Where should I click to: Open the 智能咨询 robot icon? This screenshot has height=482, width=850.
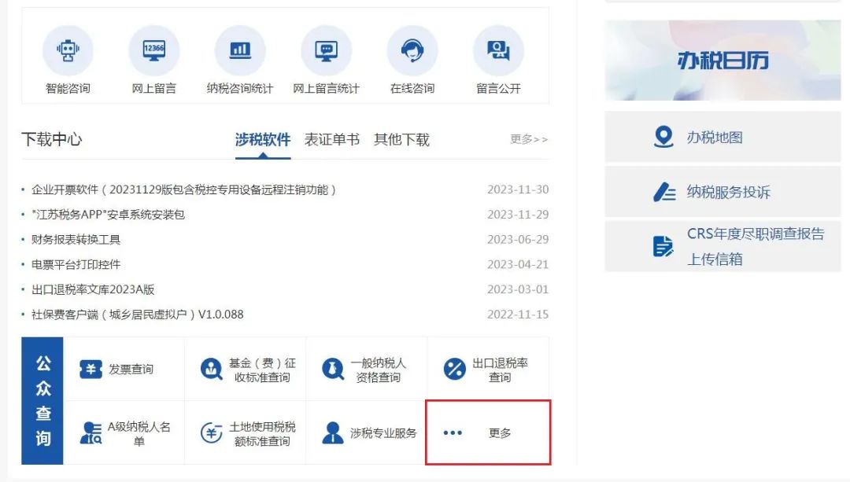tap(68, 51)
